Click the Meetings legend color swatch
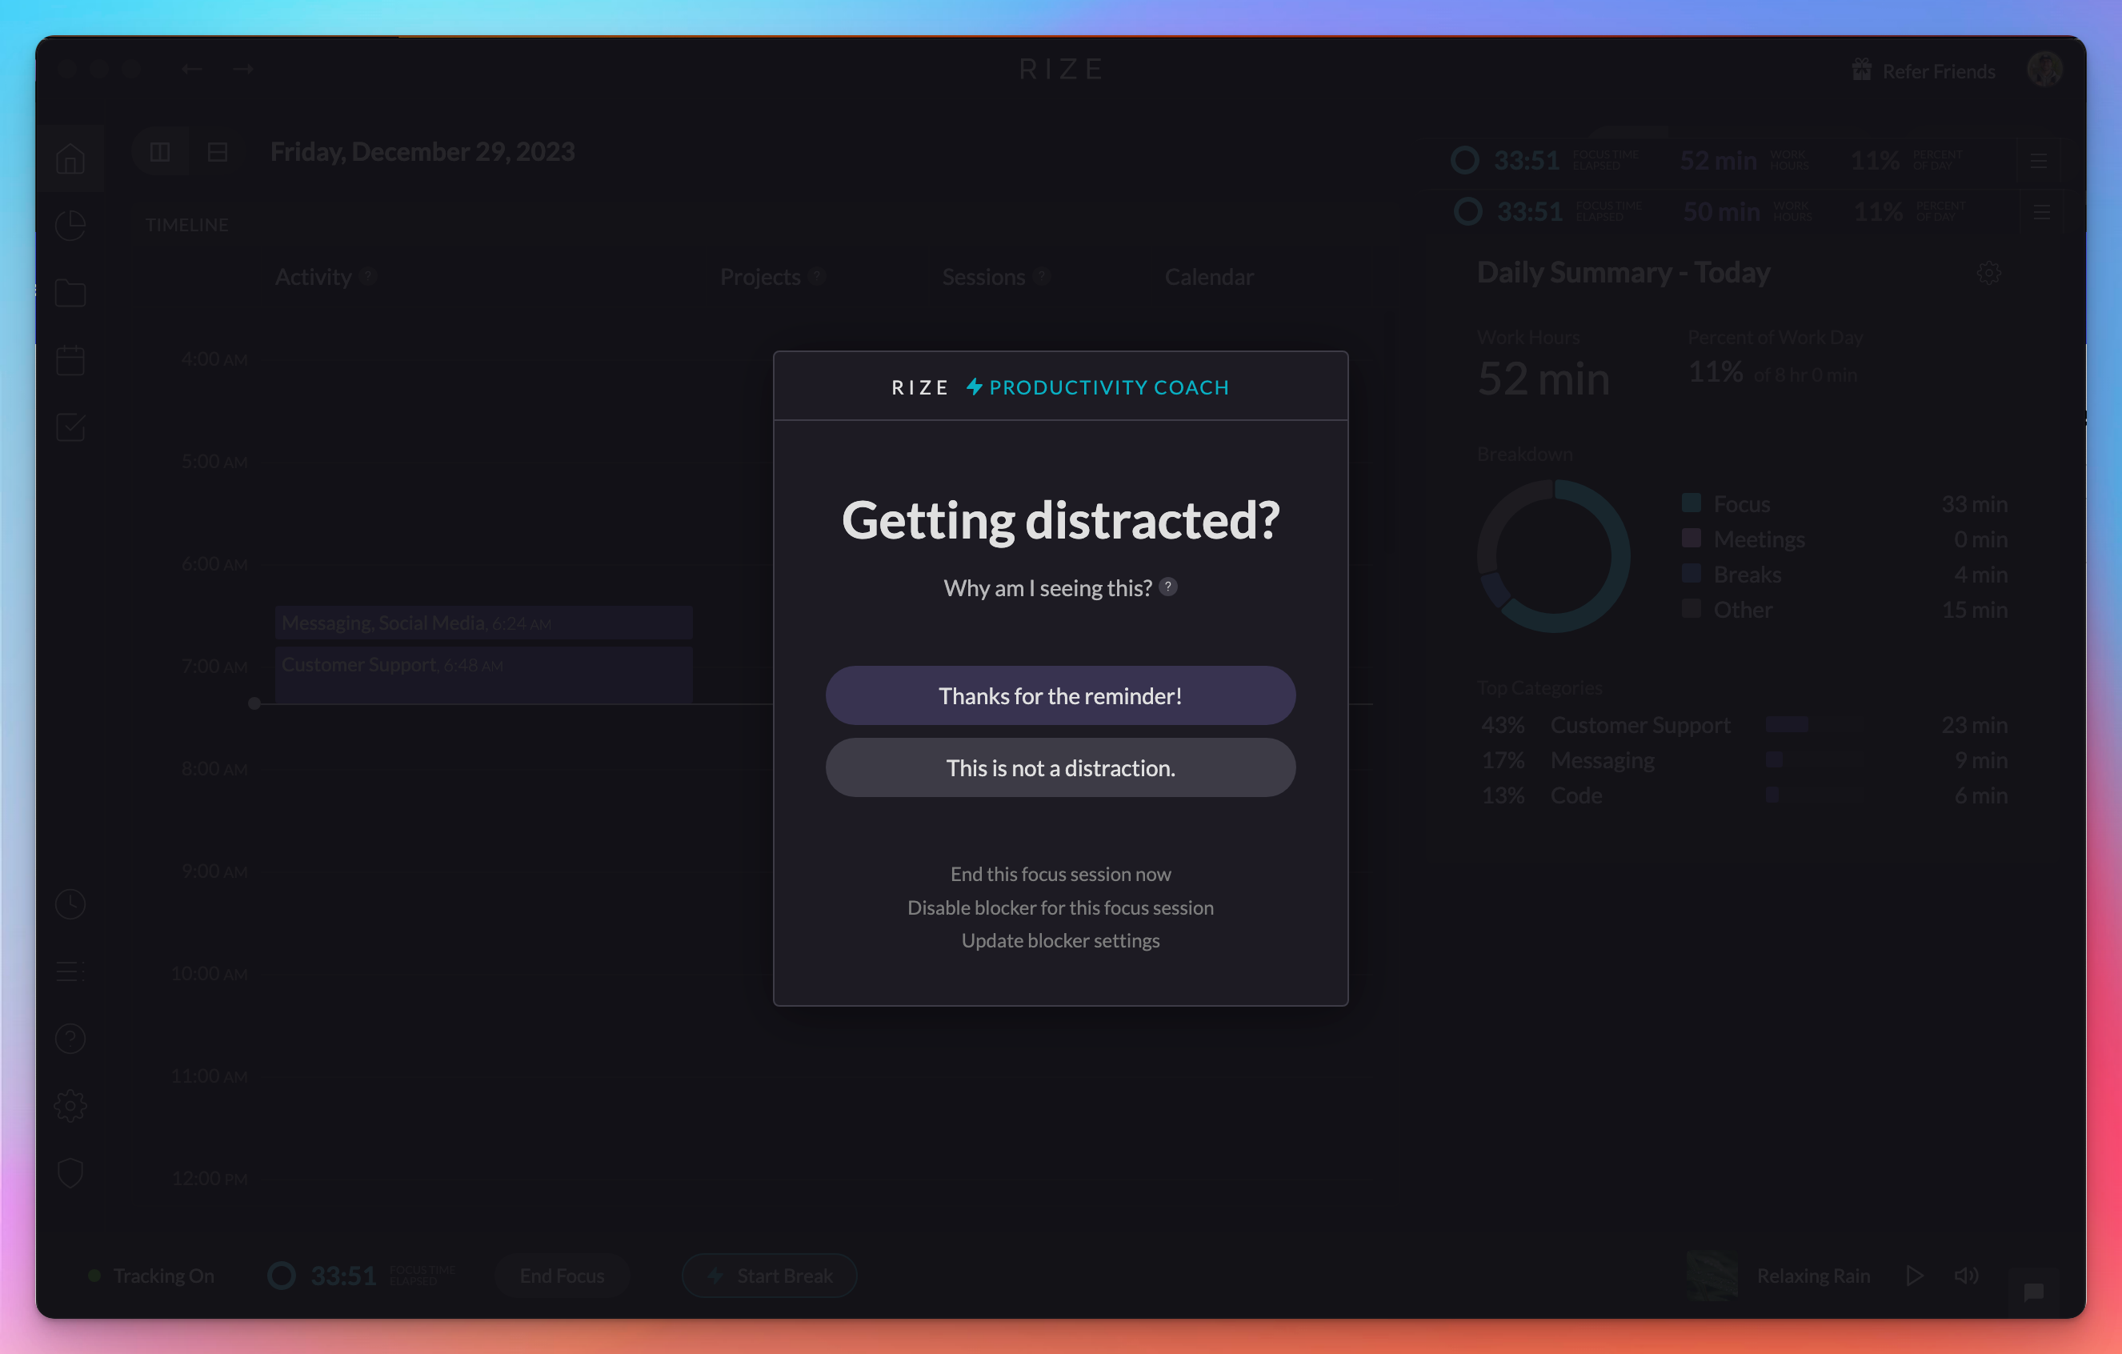The height and width of the screenshot is (1354, 2122). coord(1691,538)
